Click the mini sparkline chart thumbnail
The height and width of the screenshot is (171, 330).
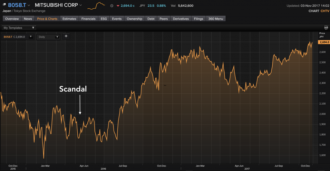click(x=96, y=6)
